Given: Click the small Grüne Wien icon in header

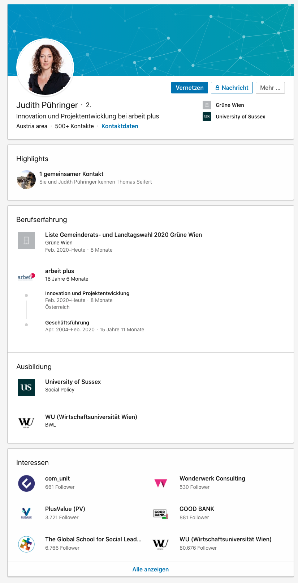Looking at the screenshot, I should coord(207,105).
